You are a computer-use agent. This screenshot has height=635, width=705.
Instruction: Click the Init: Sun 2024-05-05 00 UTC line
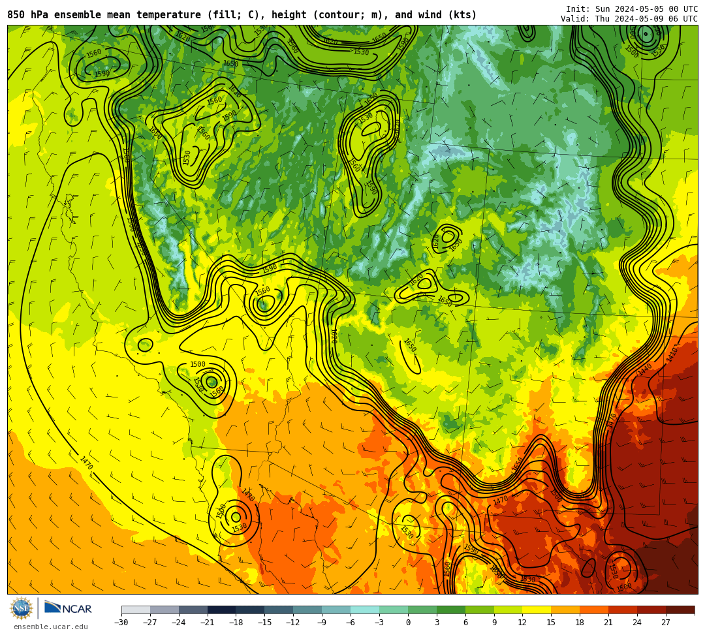632,9
